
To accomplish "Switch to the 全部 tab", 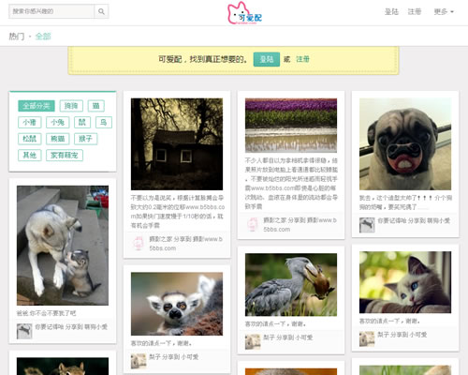I will pos(43,37).
